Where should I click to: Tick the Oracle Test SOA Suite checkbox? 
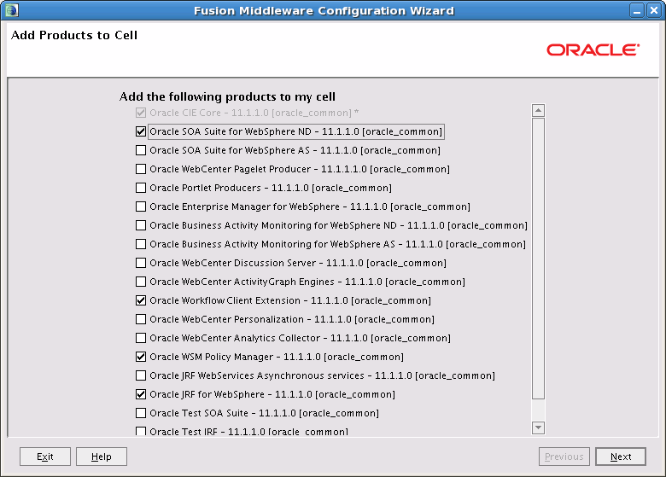coord(141,413)
